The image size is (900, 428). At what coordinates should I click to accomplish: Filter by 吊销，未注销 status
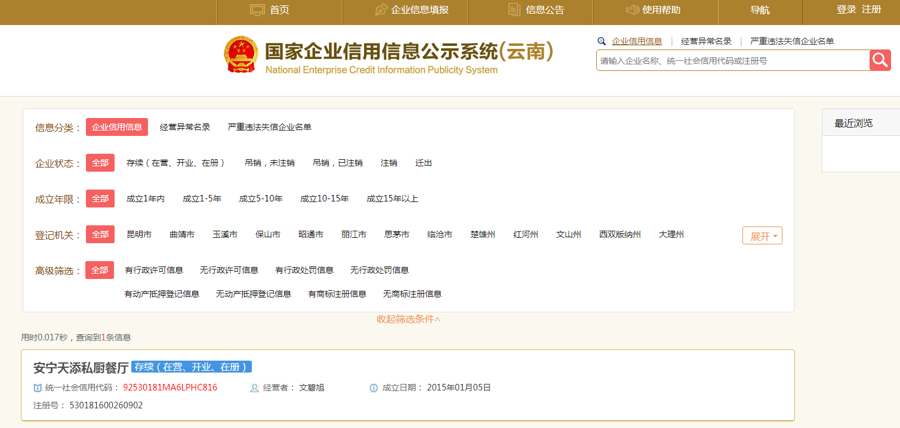coord(270,163)
